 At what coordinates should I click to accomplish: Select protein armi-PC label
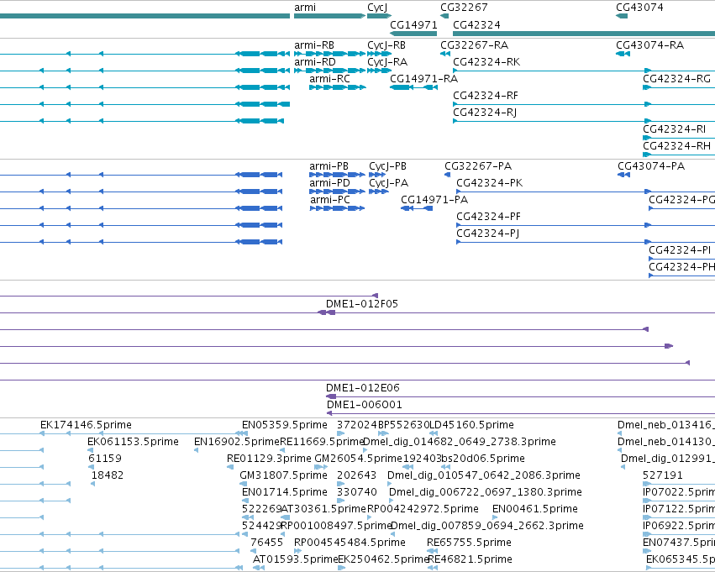click(x=330, y=200)
